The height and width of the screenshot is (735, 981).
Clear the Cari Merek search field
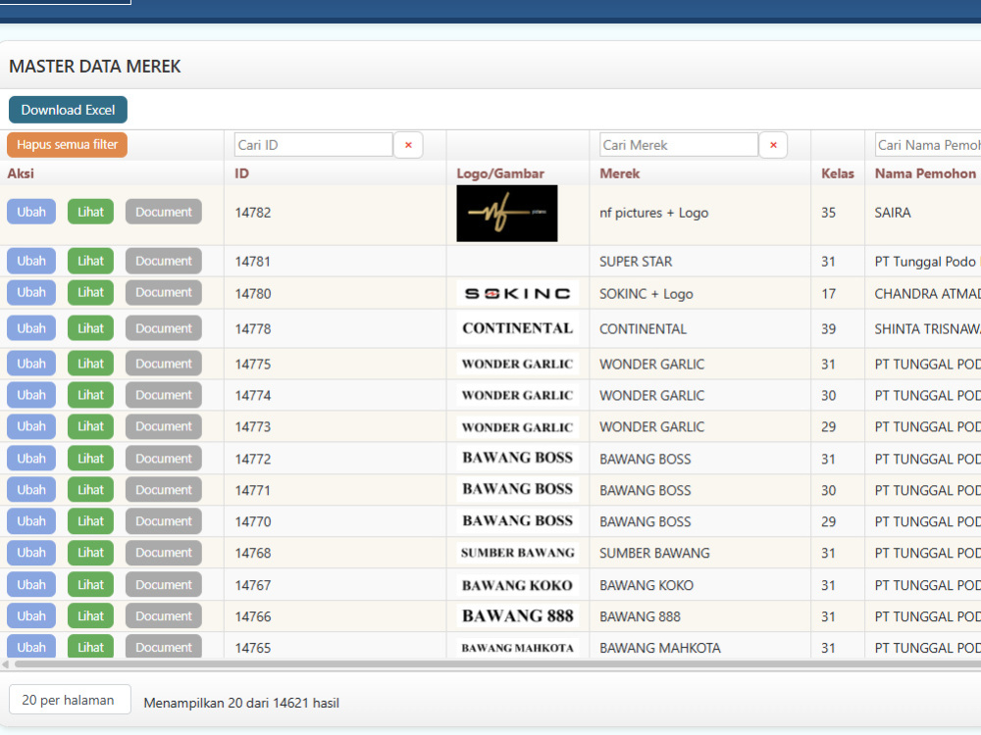pos(773,145)
